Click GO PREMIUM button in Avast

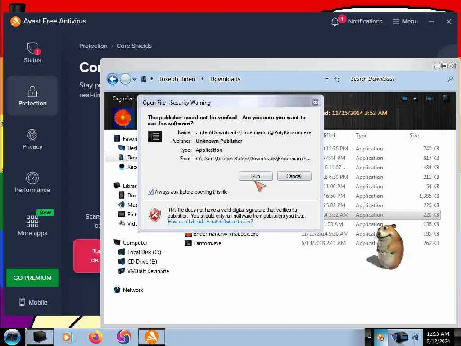[32, 278]
